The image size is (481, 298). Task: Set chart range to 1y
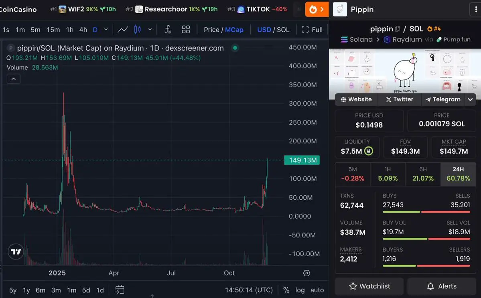point(26,290)
